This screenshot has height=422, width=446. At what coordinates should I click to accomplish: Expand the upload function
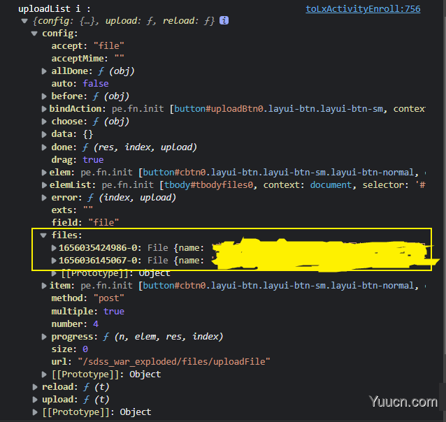click(x=35, y=400)
